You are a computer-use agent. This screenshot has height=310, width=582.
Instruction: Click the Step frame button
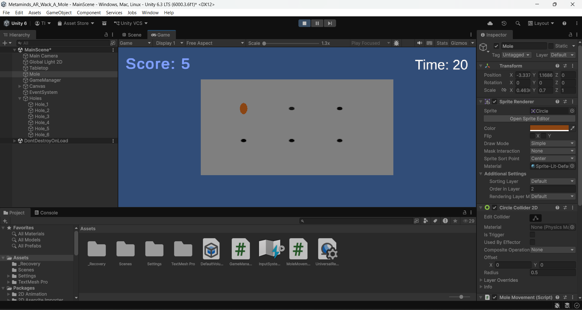tap(330, 23)
